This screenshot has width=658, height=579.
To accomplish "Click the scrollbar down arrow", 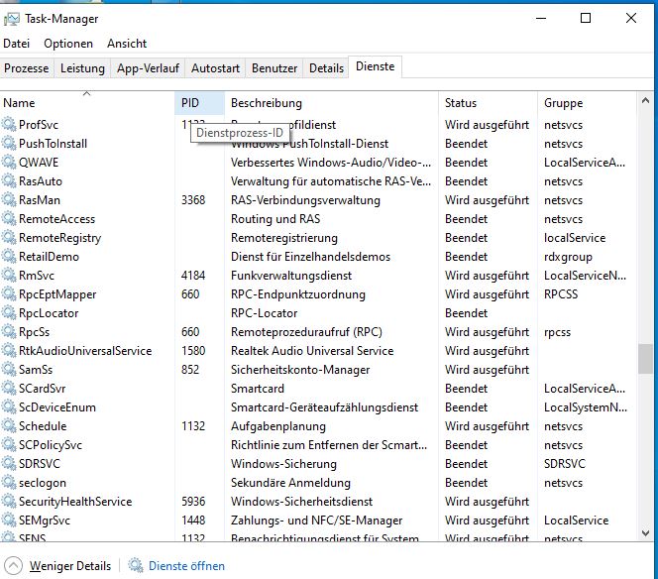I will (645, 533).
